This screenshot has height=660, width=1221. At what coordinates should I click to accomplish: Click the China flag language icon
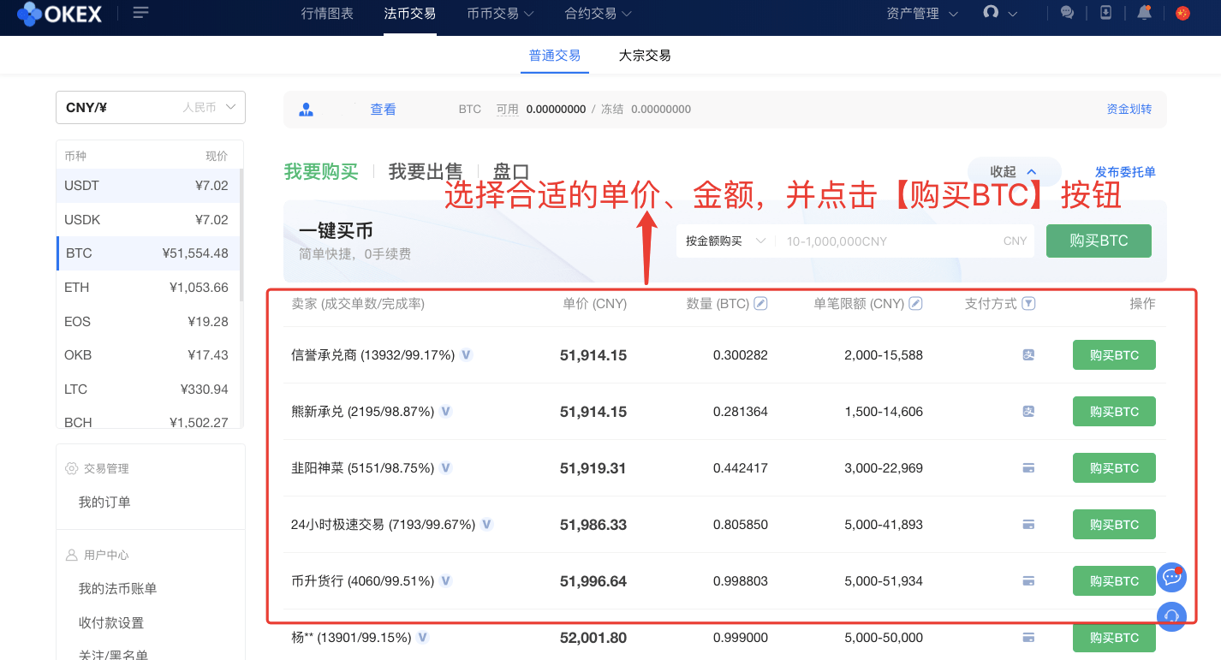1183,13
